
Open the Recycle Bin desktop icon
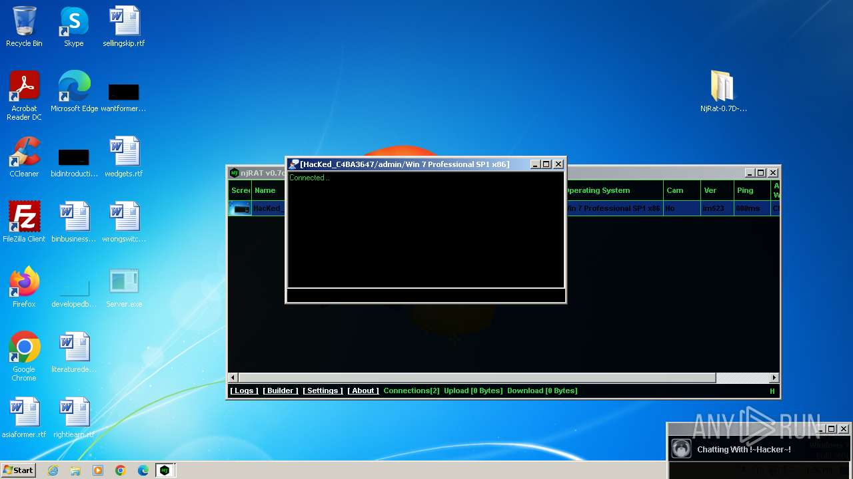24,27
